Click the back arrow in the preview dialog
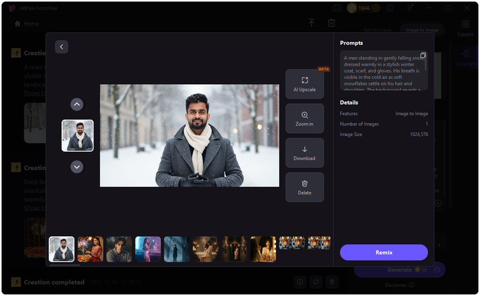 (61, 47)
